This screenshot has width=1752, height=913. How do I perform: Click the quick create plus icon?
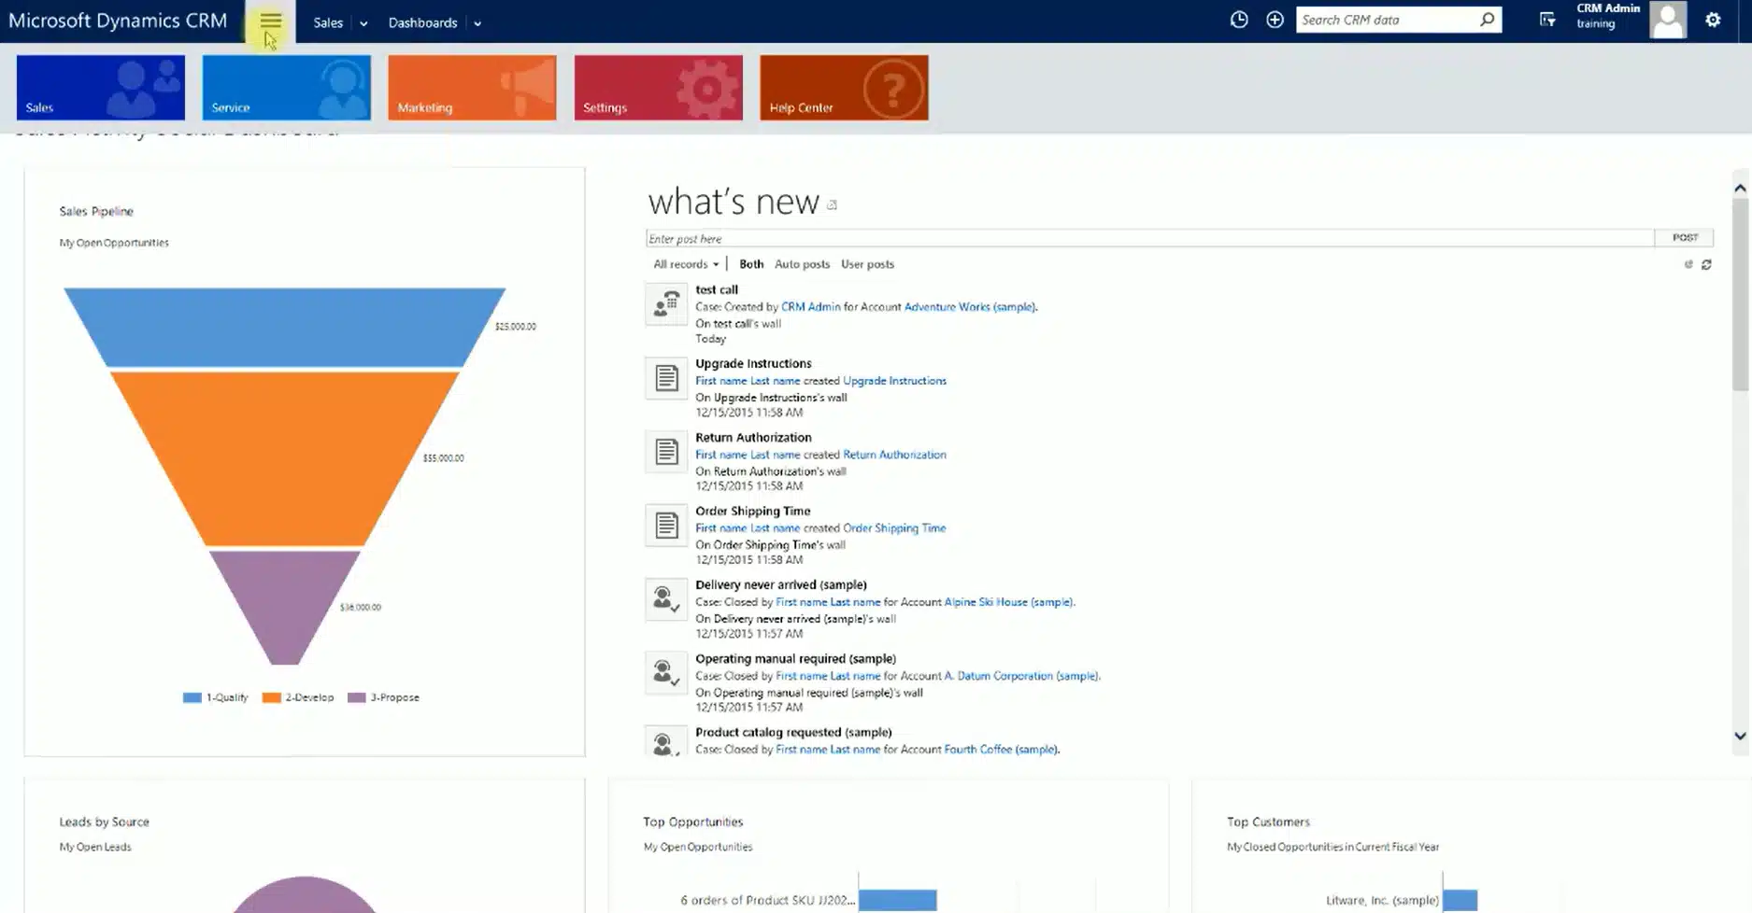pyautogui.click(x=1275, y=20)
